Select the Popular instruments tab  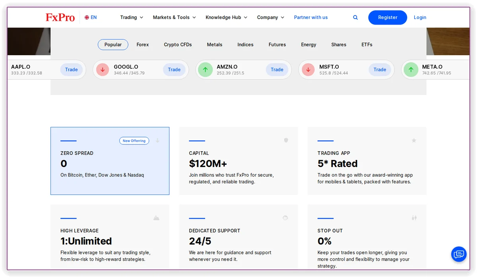click(113, 44)
